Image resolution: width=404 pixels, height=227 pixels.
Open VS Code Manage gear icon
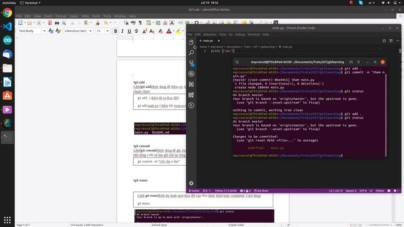click(191, 183)
